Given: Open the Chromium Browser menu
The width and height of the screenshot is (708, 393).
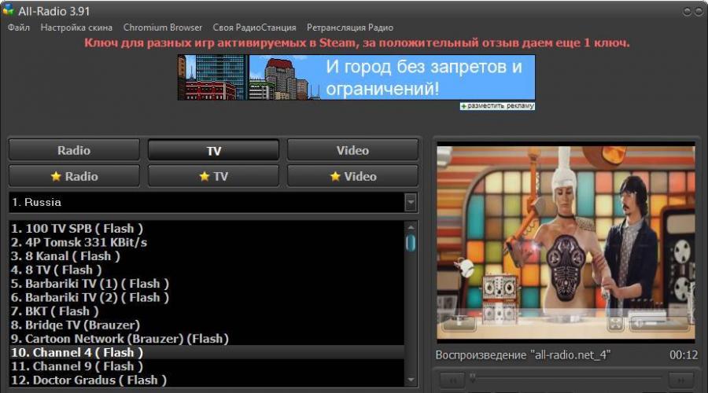Looking at the screenshot, I should tap(163, 28).
